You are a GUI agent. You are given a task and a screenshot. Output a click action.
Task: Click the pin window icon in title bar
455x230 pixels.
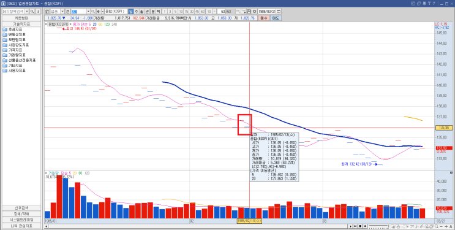coord(424,4)
